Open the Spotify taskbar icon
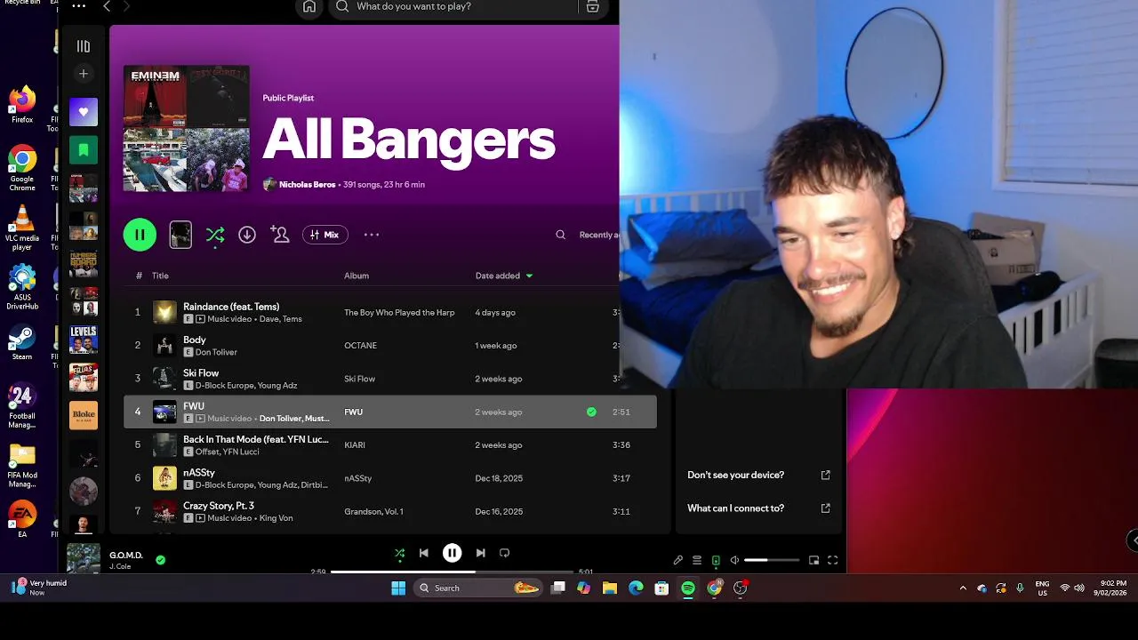1138x640 pixels. (x=688, y=588)
